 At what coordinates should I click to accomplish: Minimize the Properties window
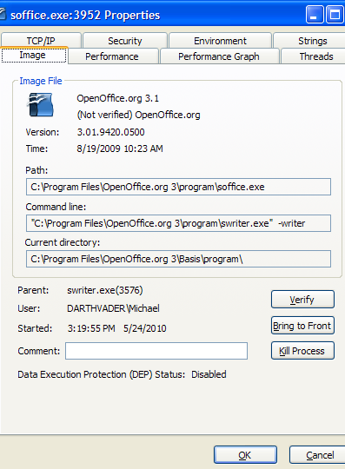(315, 15)
